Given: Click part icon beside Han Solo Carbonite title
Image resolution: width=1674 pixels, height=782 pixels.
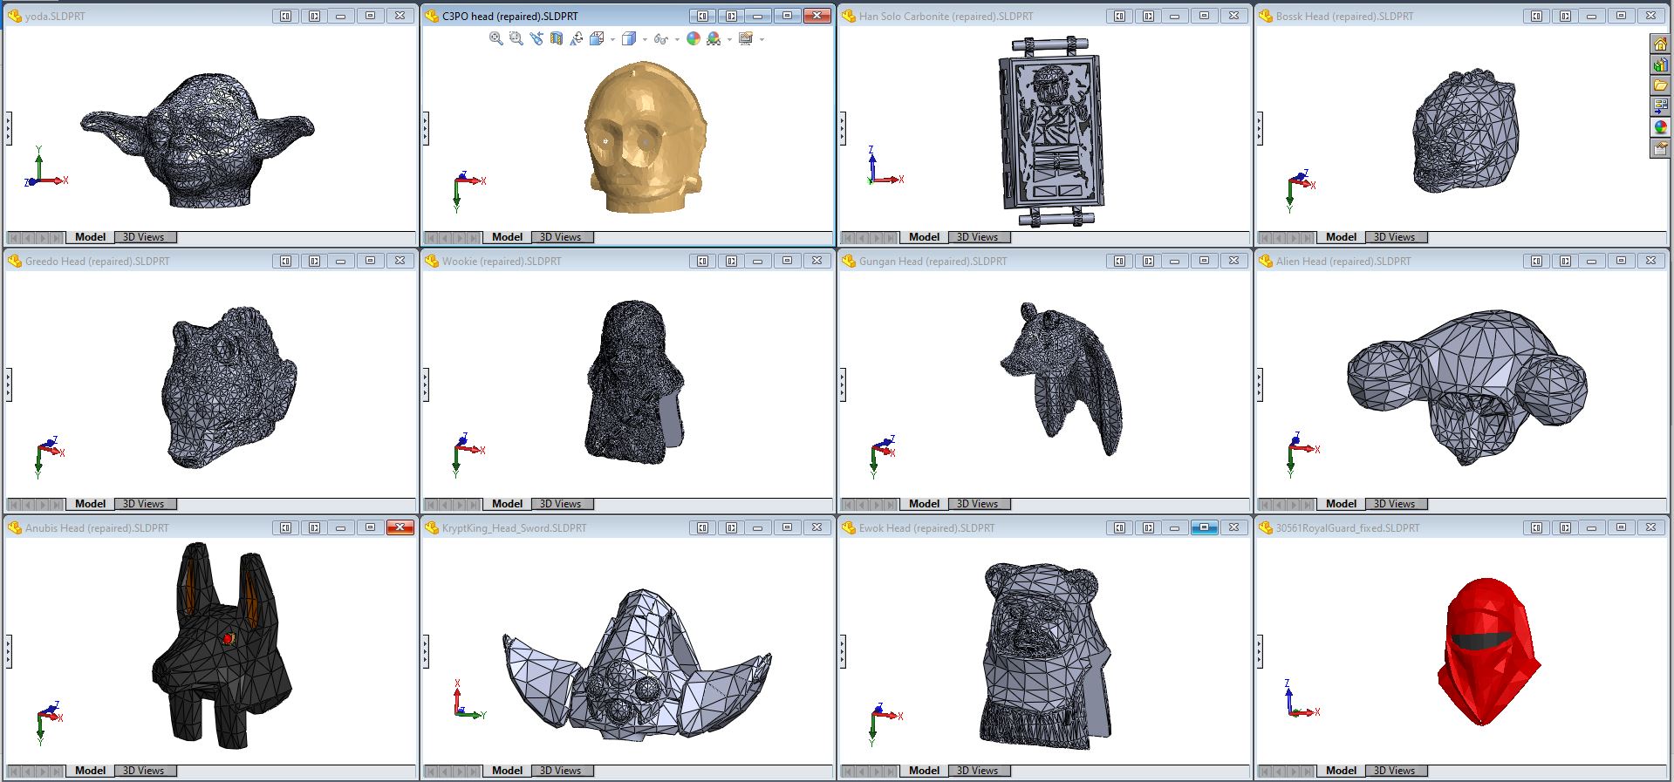Looking at the screenshot, I should point(849,16).
